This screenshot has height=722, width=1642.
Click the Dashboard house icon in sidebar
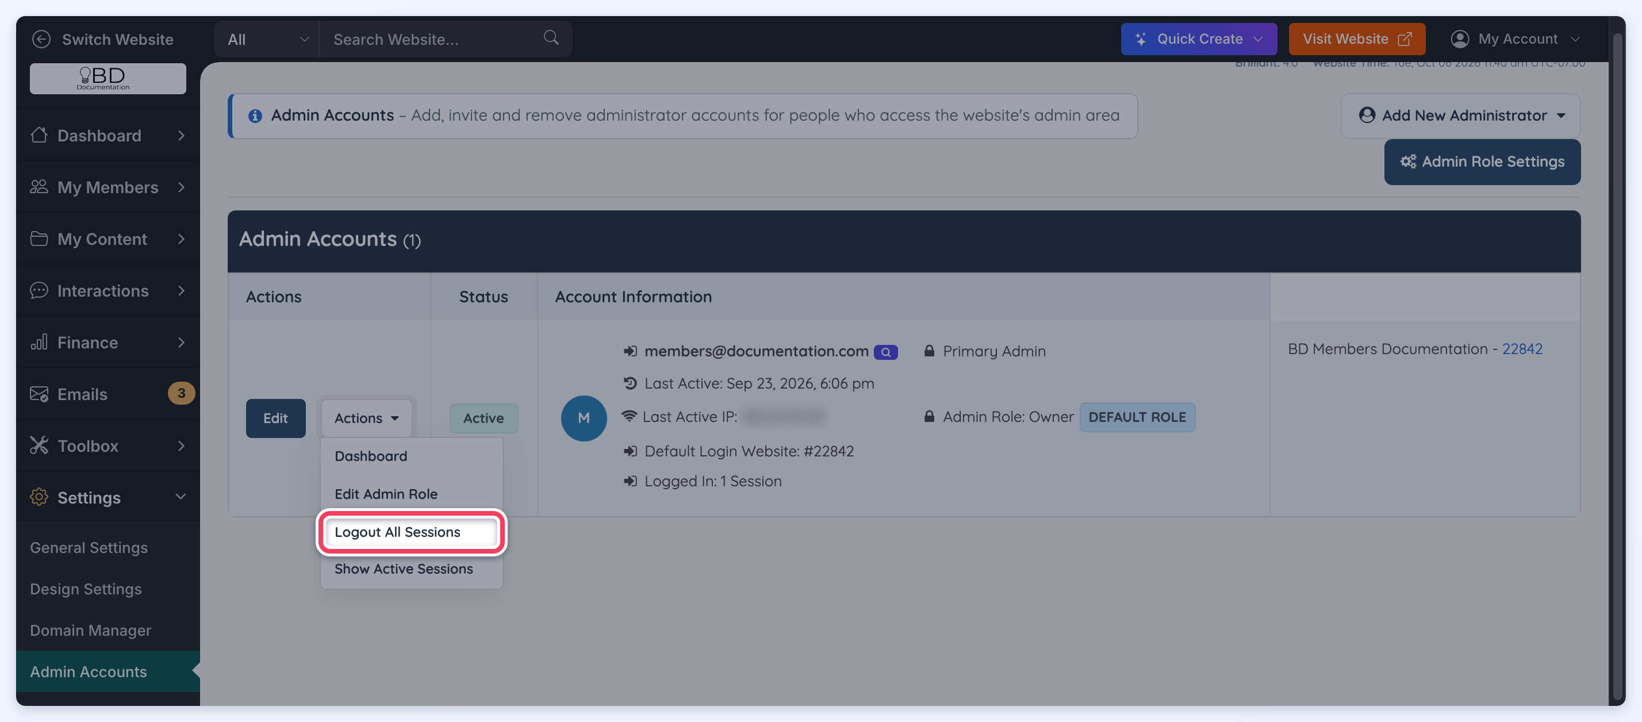[x=39, y=135]
